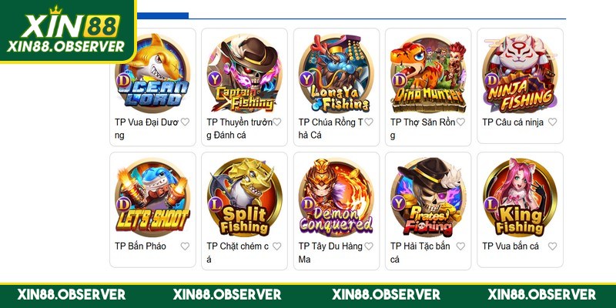Screen dimensions: 616x308
Task: Favorite TP Hải Tặc bắn cá heart
Action: point(460,246)
